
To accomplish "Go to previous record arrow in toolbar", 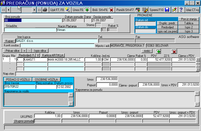I will tap(8, 10).
